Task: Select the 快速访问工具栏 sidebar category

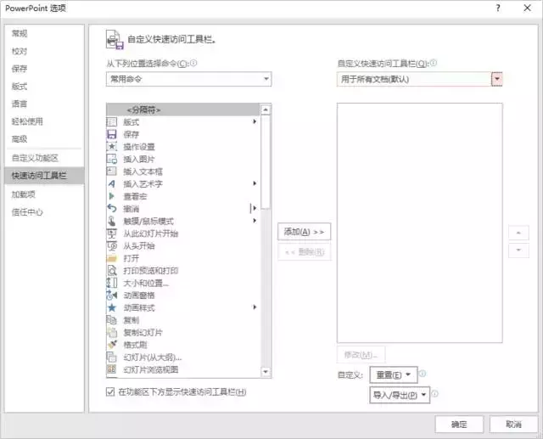Action: [x=45, y=176]
